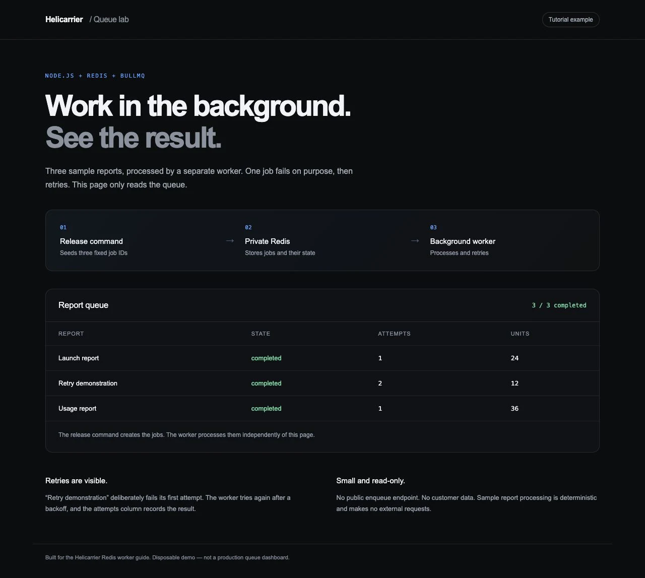Click the Tutorial example badge
This screenshot has height=578, width=645.
tap(570, 20)
